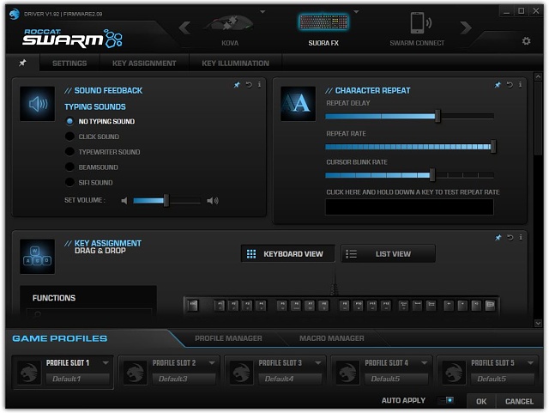Open the Settings tab

pyautogui.click(x=69, y=63)
